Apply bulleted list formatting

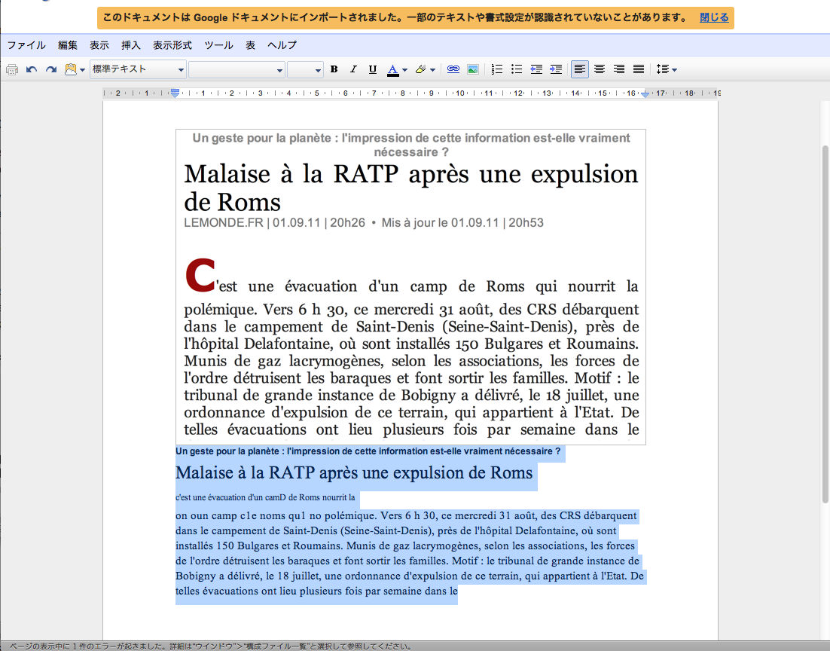tap(517, 69)
